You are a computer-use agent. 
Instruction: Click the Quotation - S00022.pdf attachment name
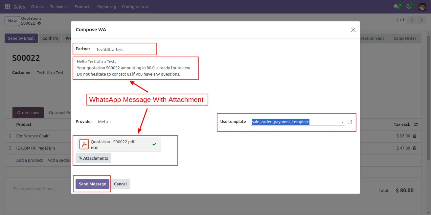pos(113,142)
